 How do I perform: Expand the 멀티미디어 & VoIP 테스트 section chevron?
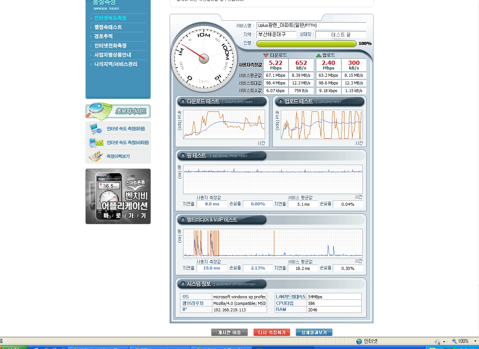183,220
